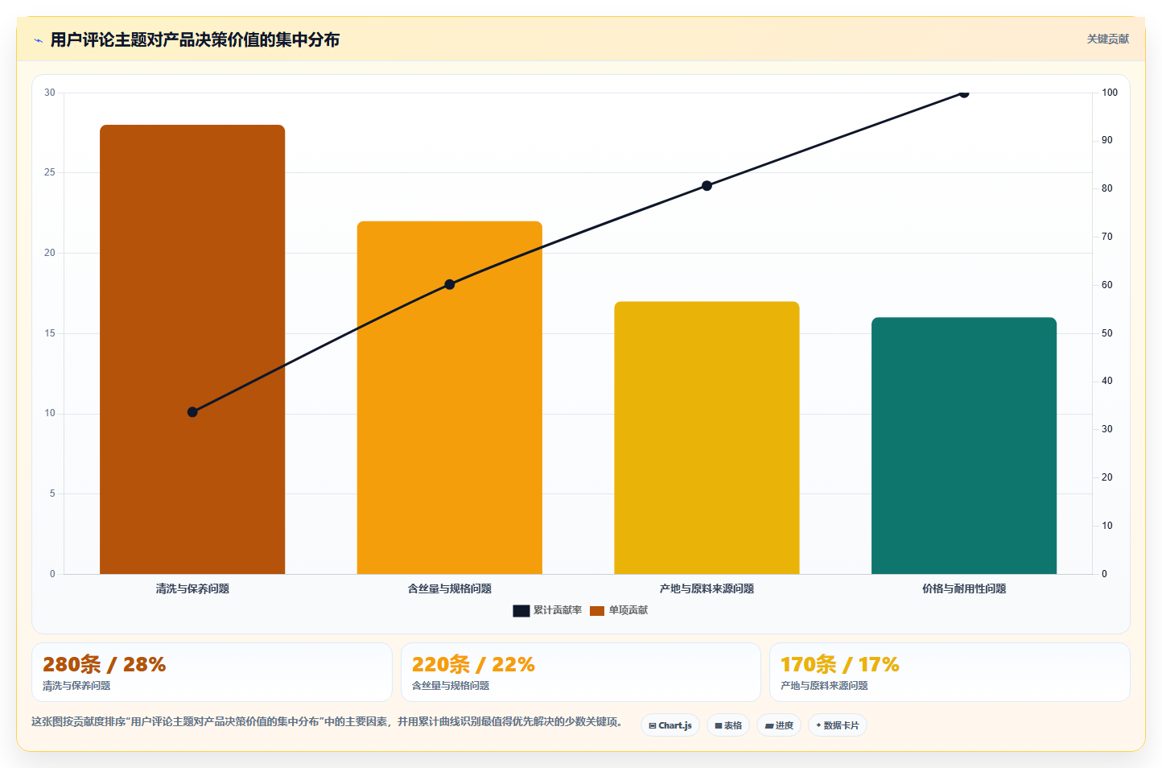Select the 清洗与保养问题 bar
The image size is (1162, 768).
(192, 349)
